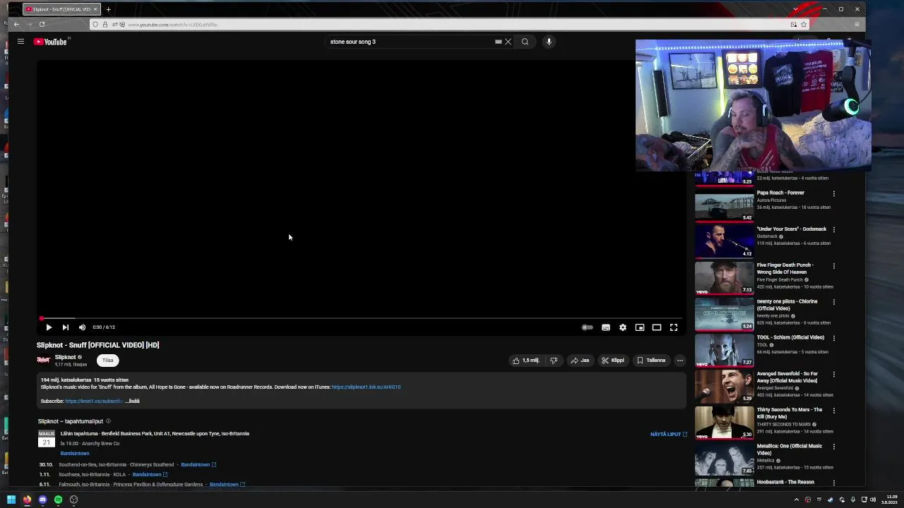Open Windows Start menu
Viewport: 904px width, 508px height.
pos(11,500)
